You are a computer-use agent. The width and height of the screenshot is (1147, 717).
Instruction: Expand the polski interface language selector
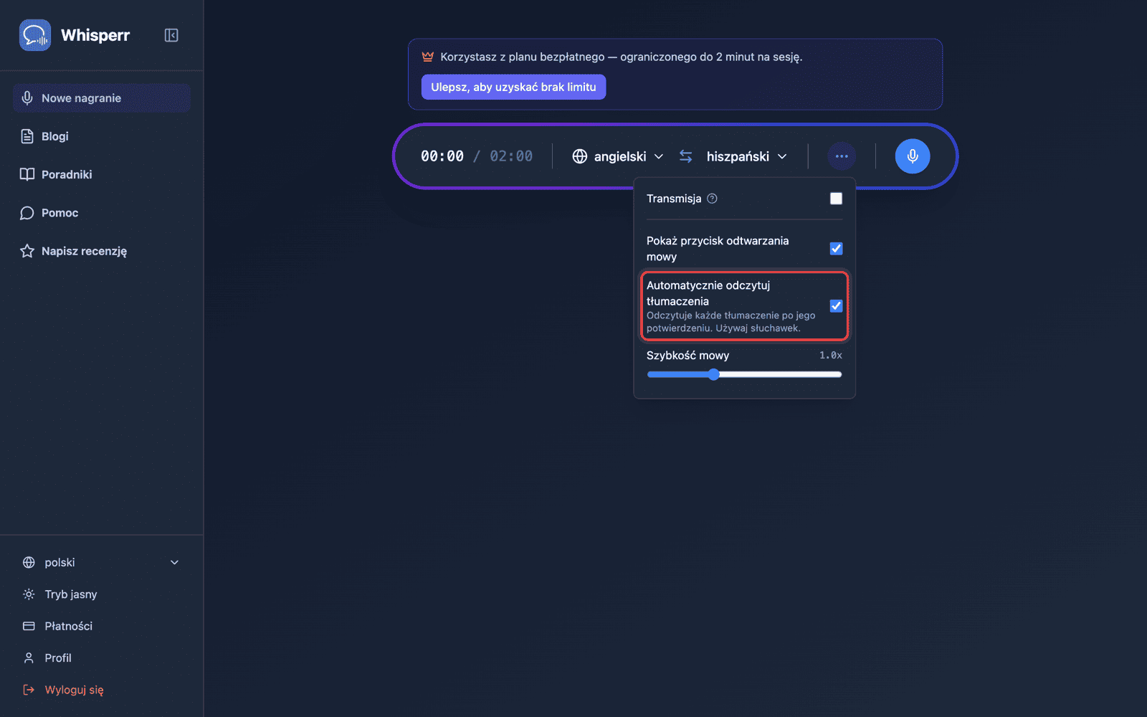[101, 563]
